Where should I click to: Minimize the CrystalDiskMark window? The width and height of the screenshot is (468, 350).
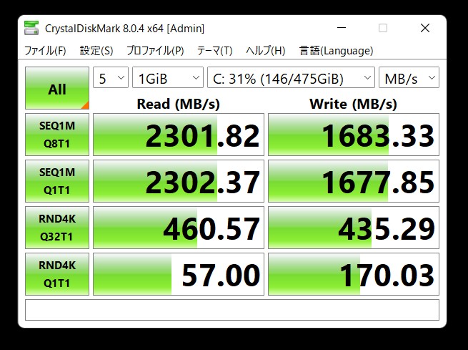pos(342,28)
